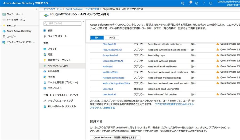
Task: Go to すべてのサービス breadcrumb
Action: 53,9
